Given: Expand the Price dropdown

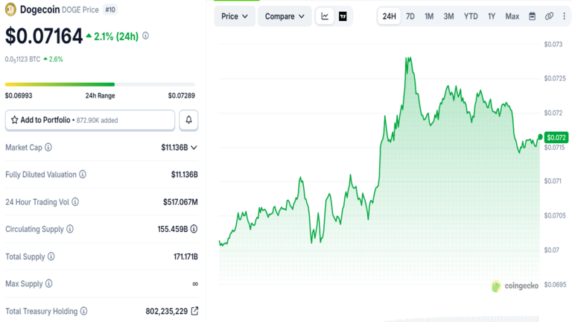Looking at the screenshot, I should (235, 16).
